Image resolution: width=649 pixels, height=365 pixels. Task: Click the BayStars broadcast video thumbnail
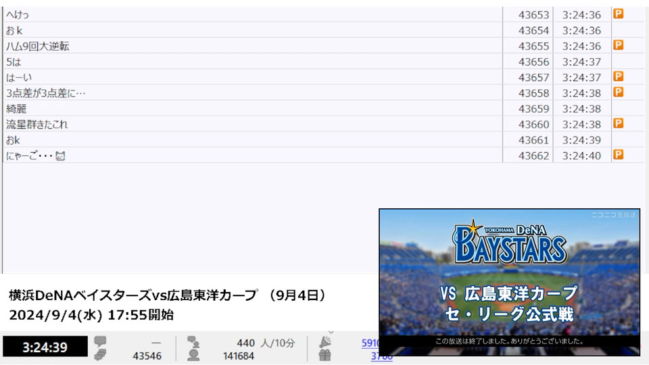[x=510, y=282]
